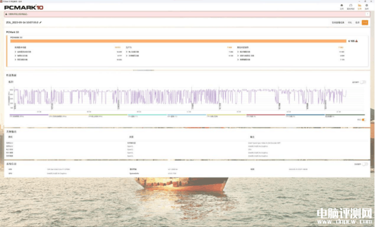The height and width of the screenshot is (227, 375).
Task: Select the navy blue legend entry under the chart
Action: point(305,116)
